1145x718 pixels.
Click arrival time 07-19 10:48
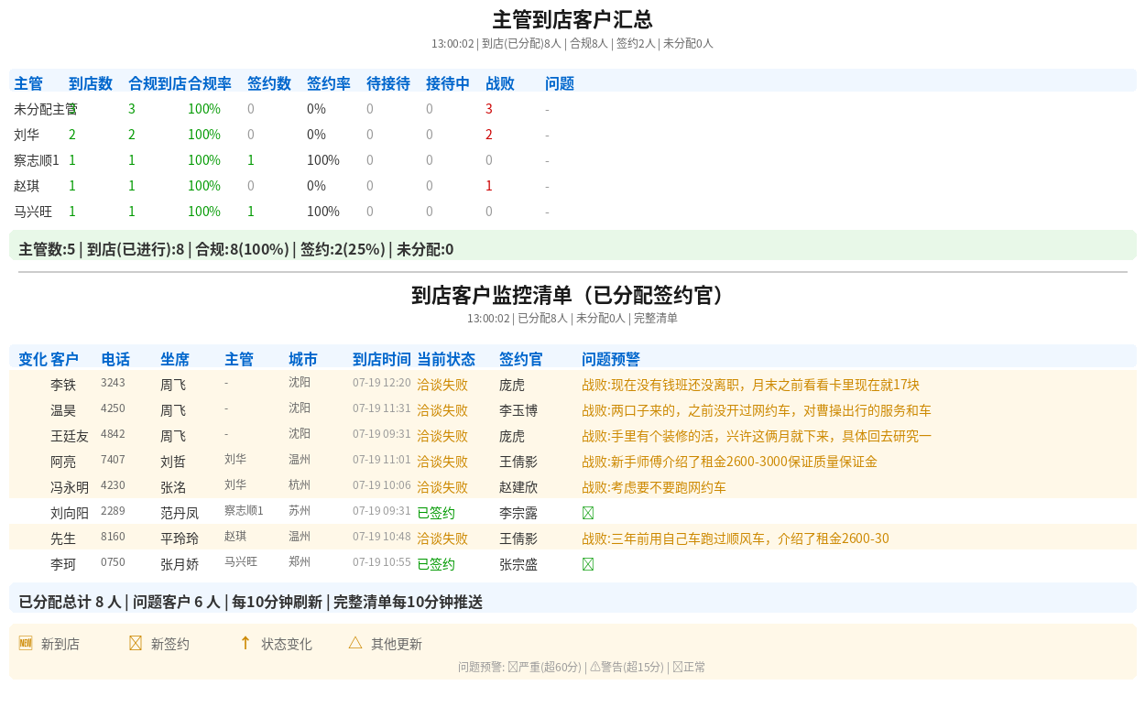[x=382, y=536]
